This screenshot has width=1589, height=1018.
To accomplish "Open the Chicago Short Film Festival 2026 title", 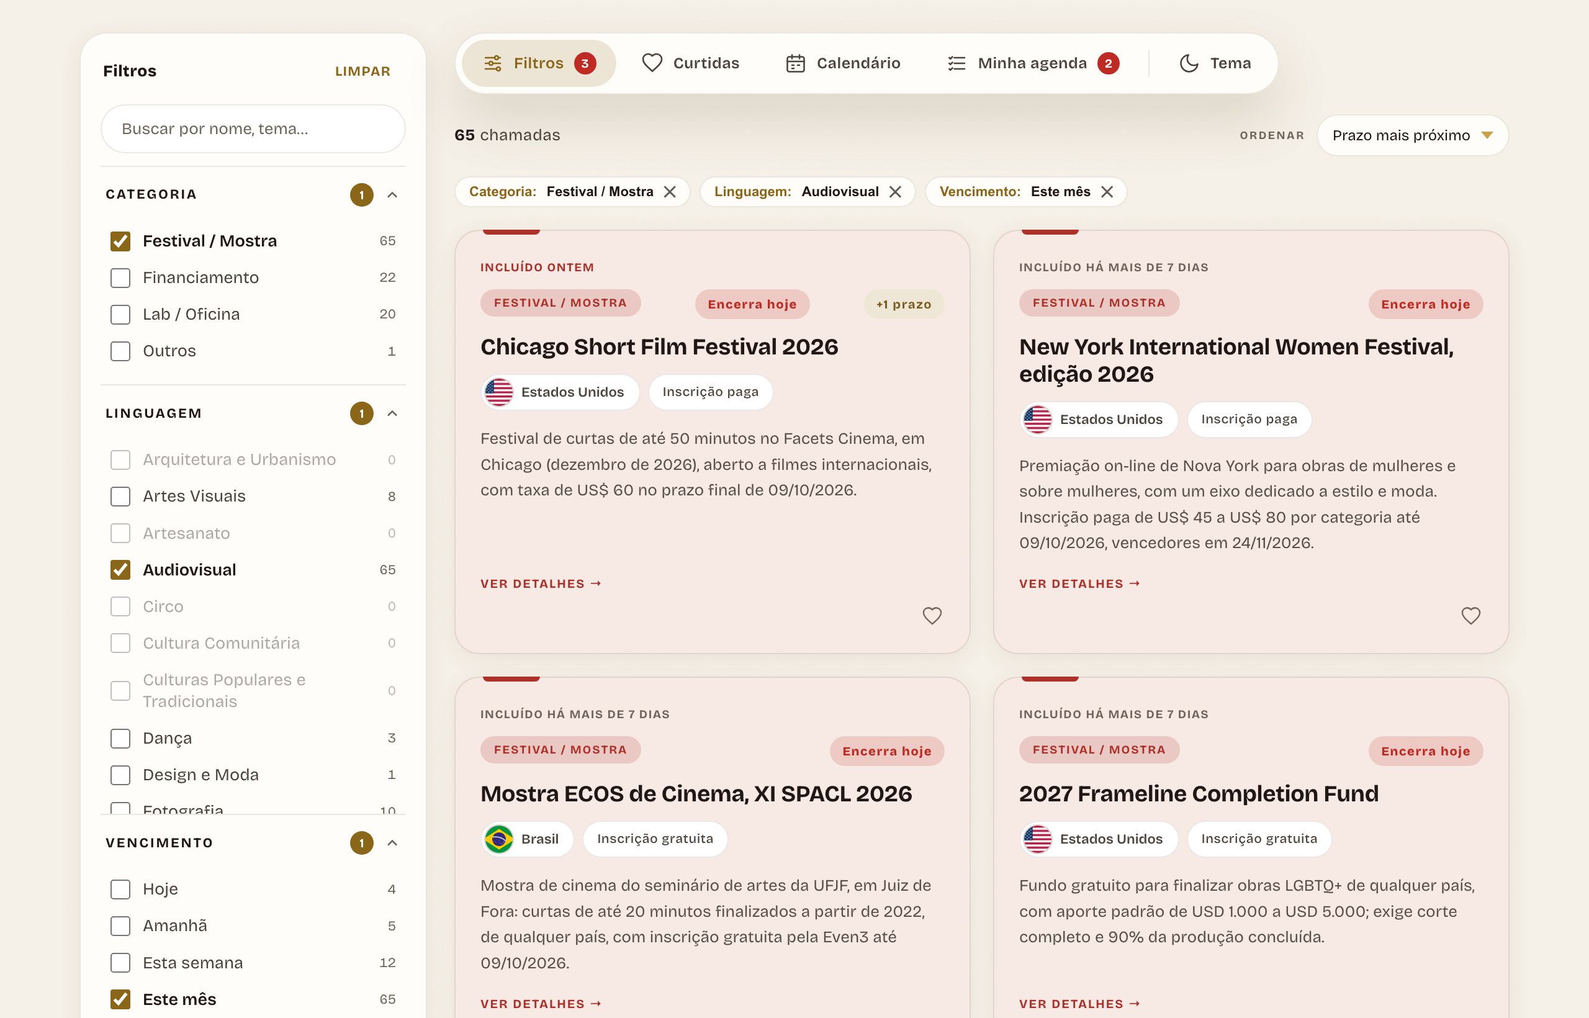I will click(x=659, y=347).
